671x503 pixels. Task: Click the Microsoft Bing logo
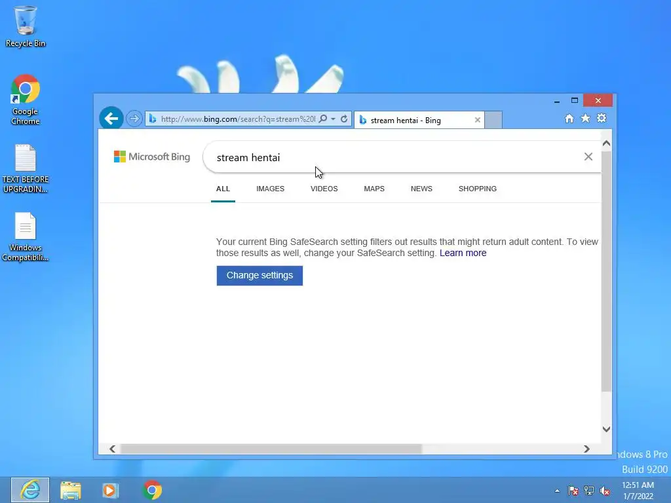pos(152,157)
